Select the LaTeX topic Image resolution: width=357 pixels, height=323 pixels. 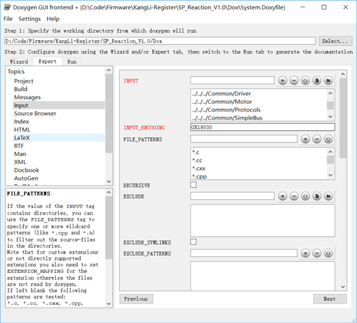pyautogui.click(x=59, y=138)
